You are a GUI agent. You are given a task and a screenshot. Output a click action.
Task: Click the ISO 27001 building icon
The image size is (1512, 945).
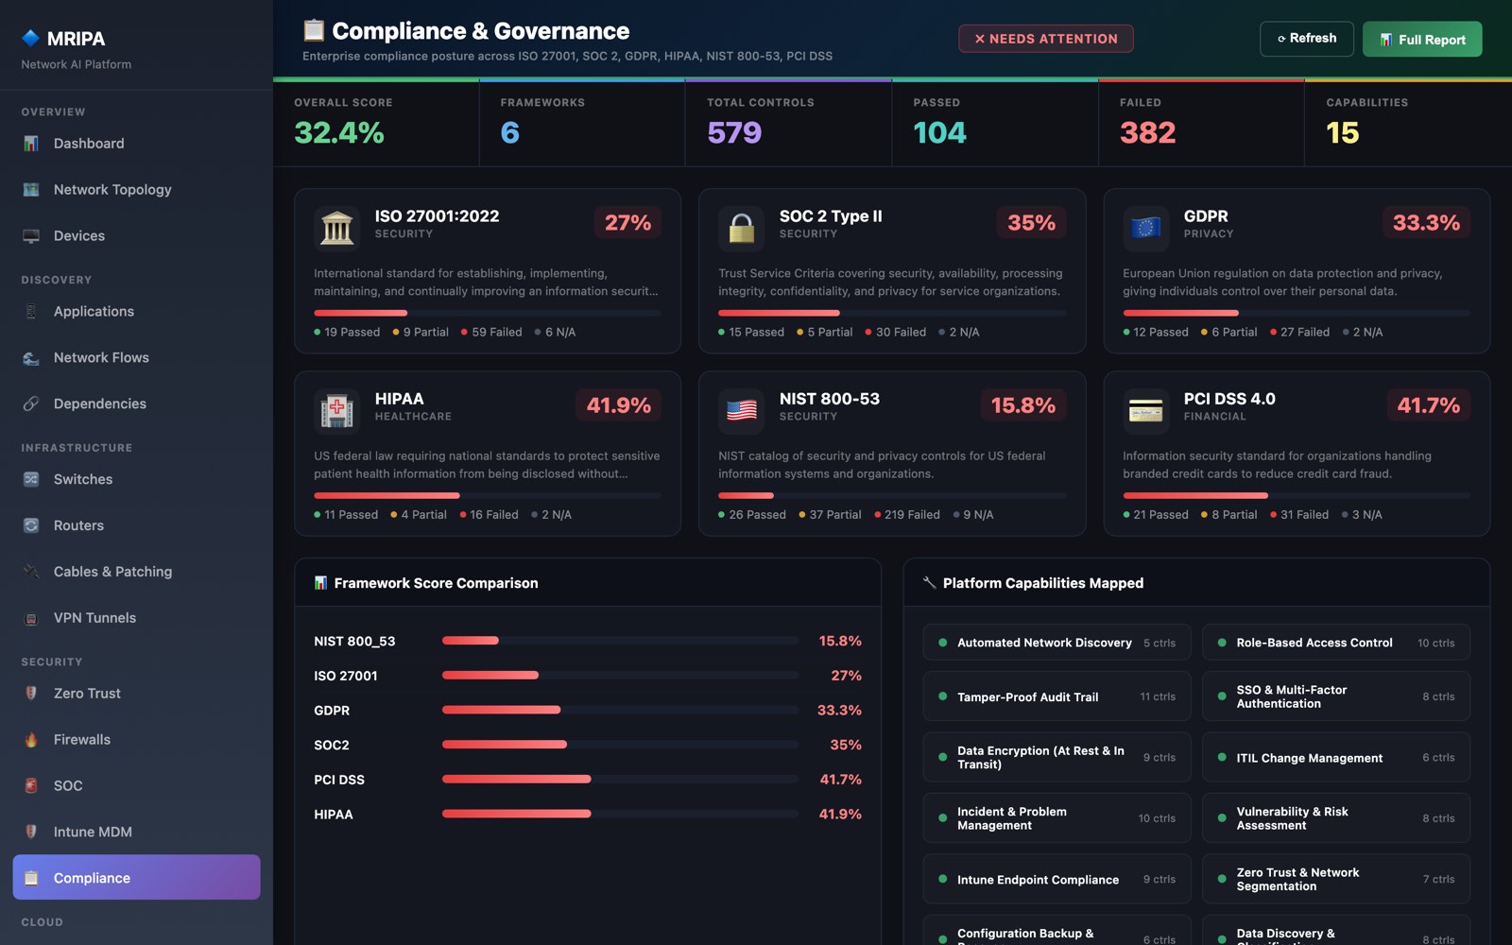point(337,229)
